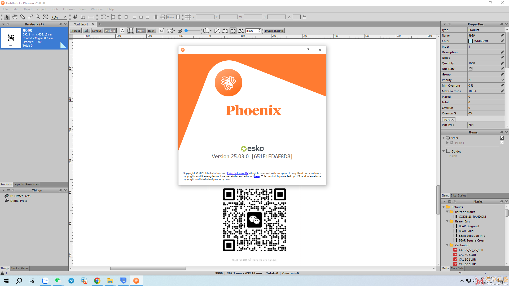
Task: Open the Due Date calendar icon
Action: tap(471, 69)
